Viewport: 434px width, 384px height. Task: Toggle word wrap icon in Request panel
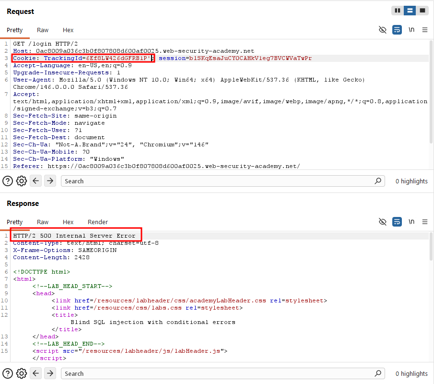397,30
